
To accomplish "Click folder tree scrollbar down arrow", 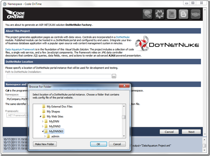I will click(x=124, y=136).
